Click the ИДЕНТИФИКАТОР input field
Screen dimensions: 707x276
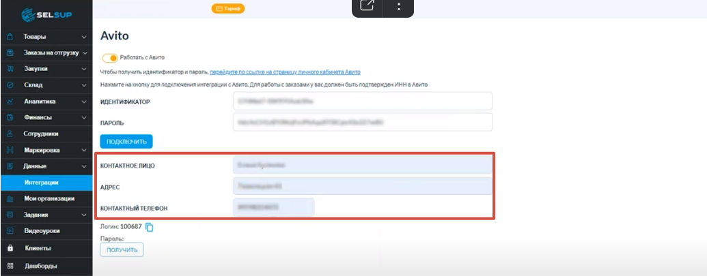(363, 101)
